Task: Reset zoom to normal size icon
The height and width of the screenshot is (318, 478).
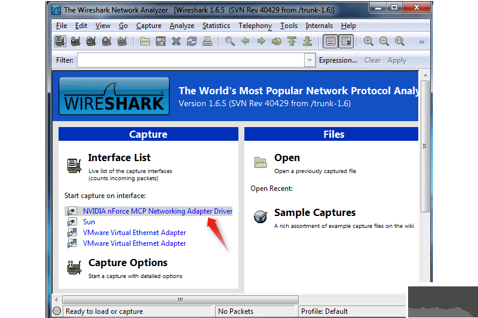Action: 400,41
